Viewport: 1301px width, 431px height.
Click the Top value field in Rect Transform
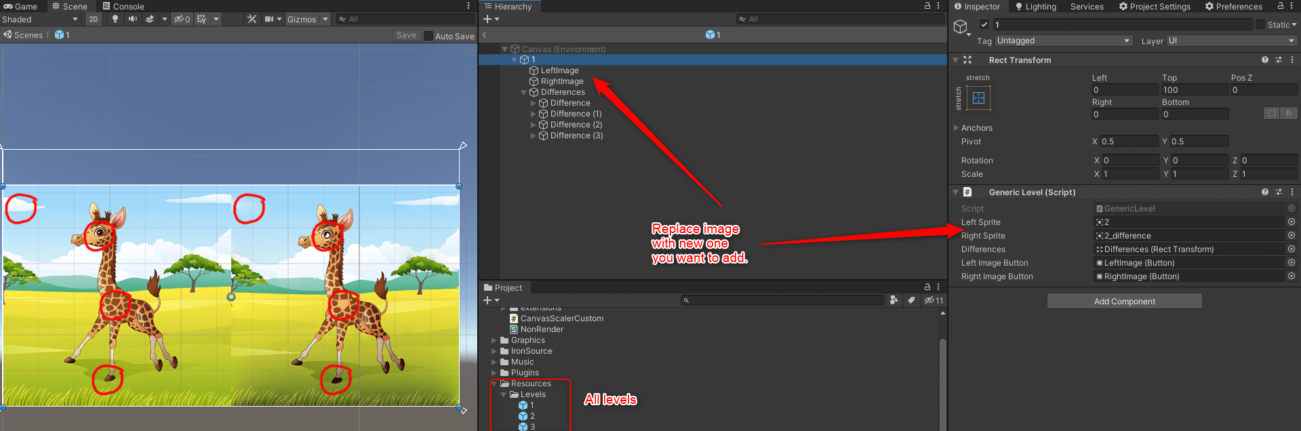(x=1195, y=89)
